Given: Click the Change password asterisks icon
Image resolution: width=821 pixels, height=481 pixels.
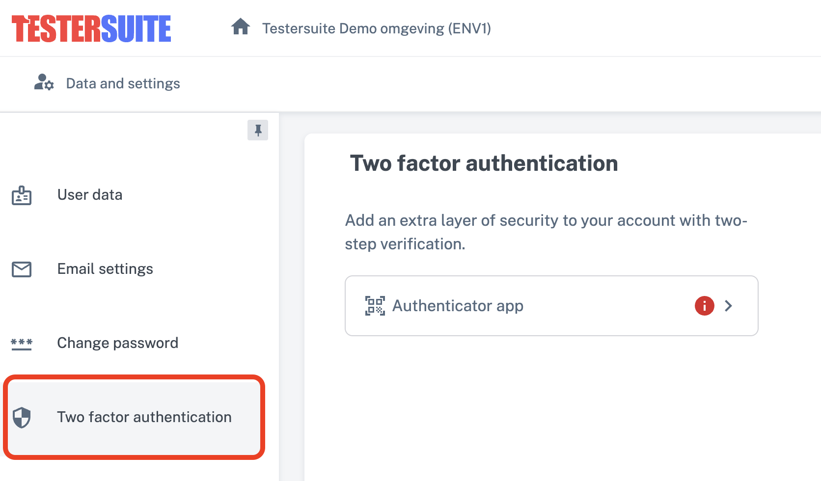Looking at the screenshot, I should (22, 344).
